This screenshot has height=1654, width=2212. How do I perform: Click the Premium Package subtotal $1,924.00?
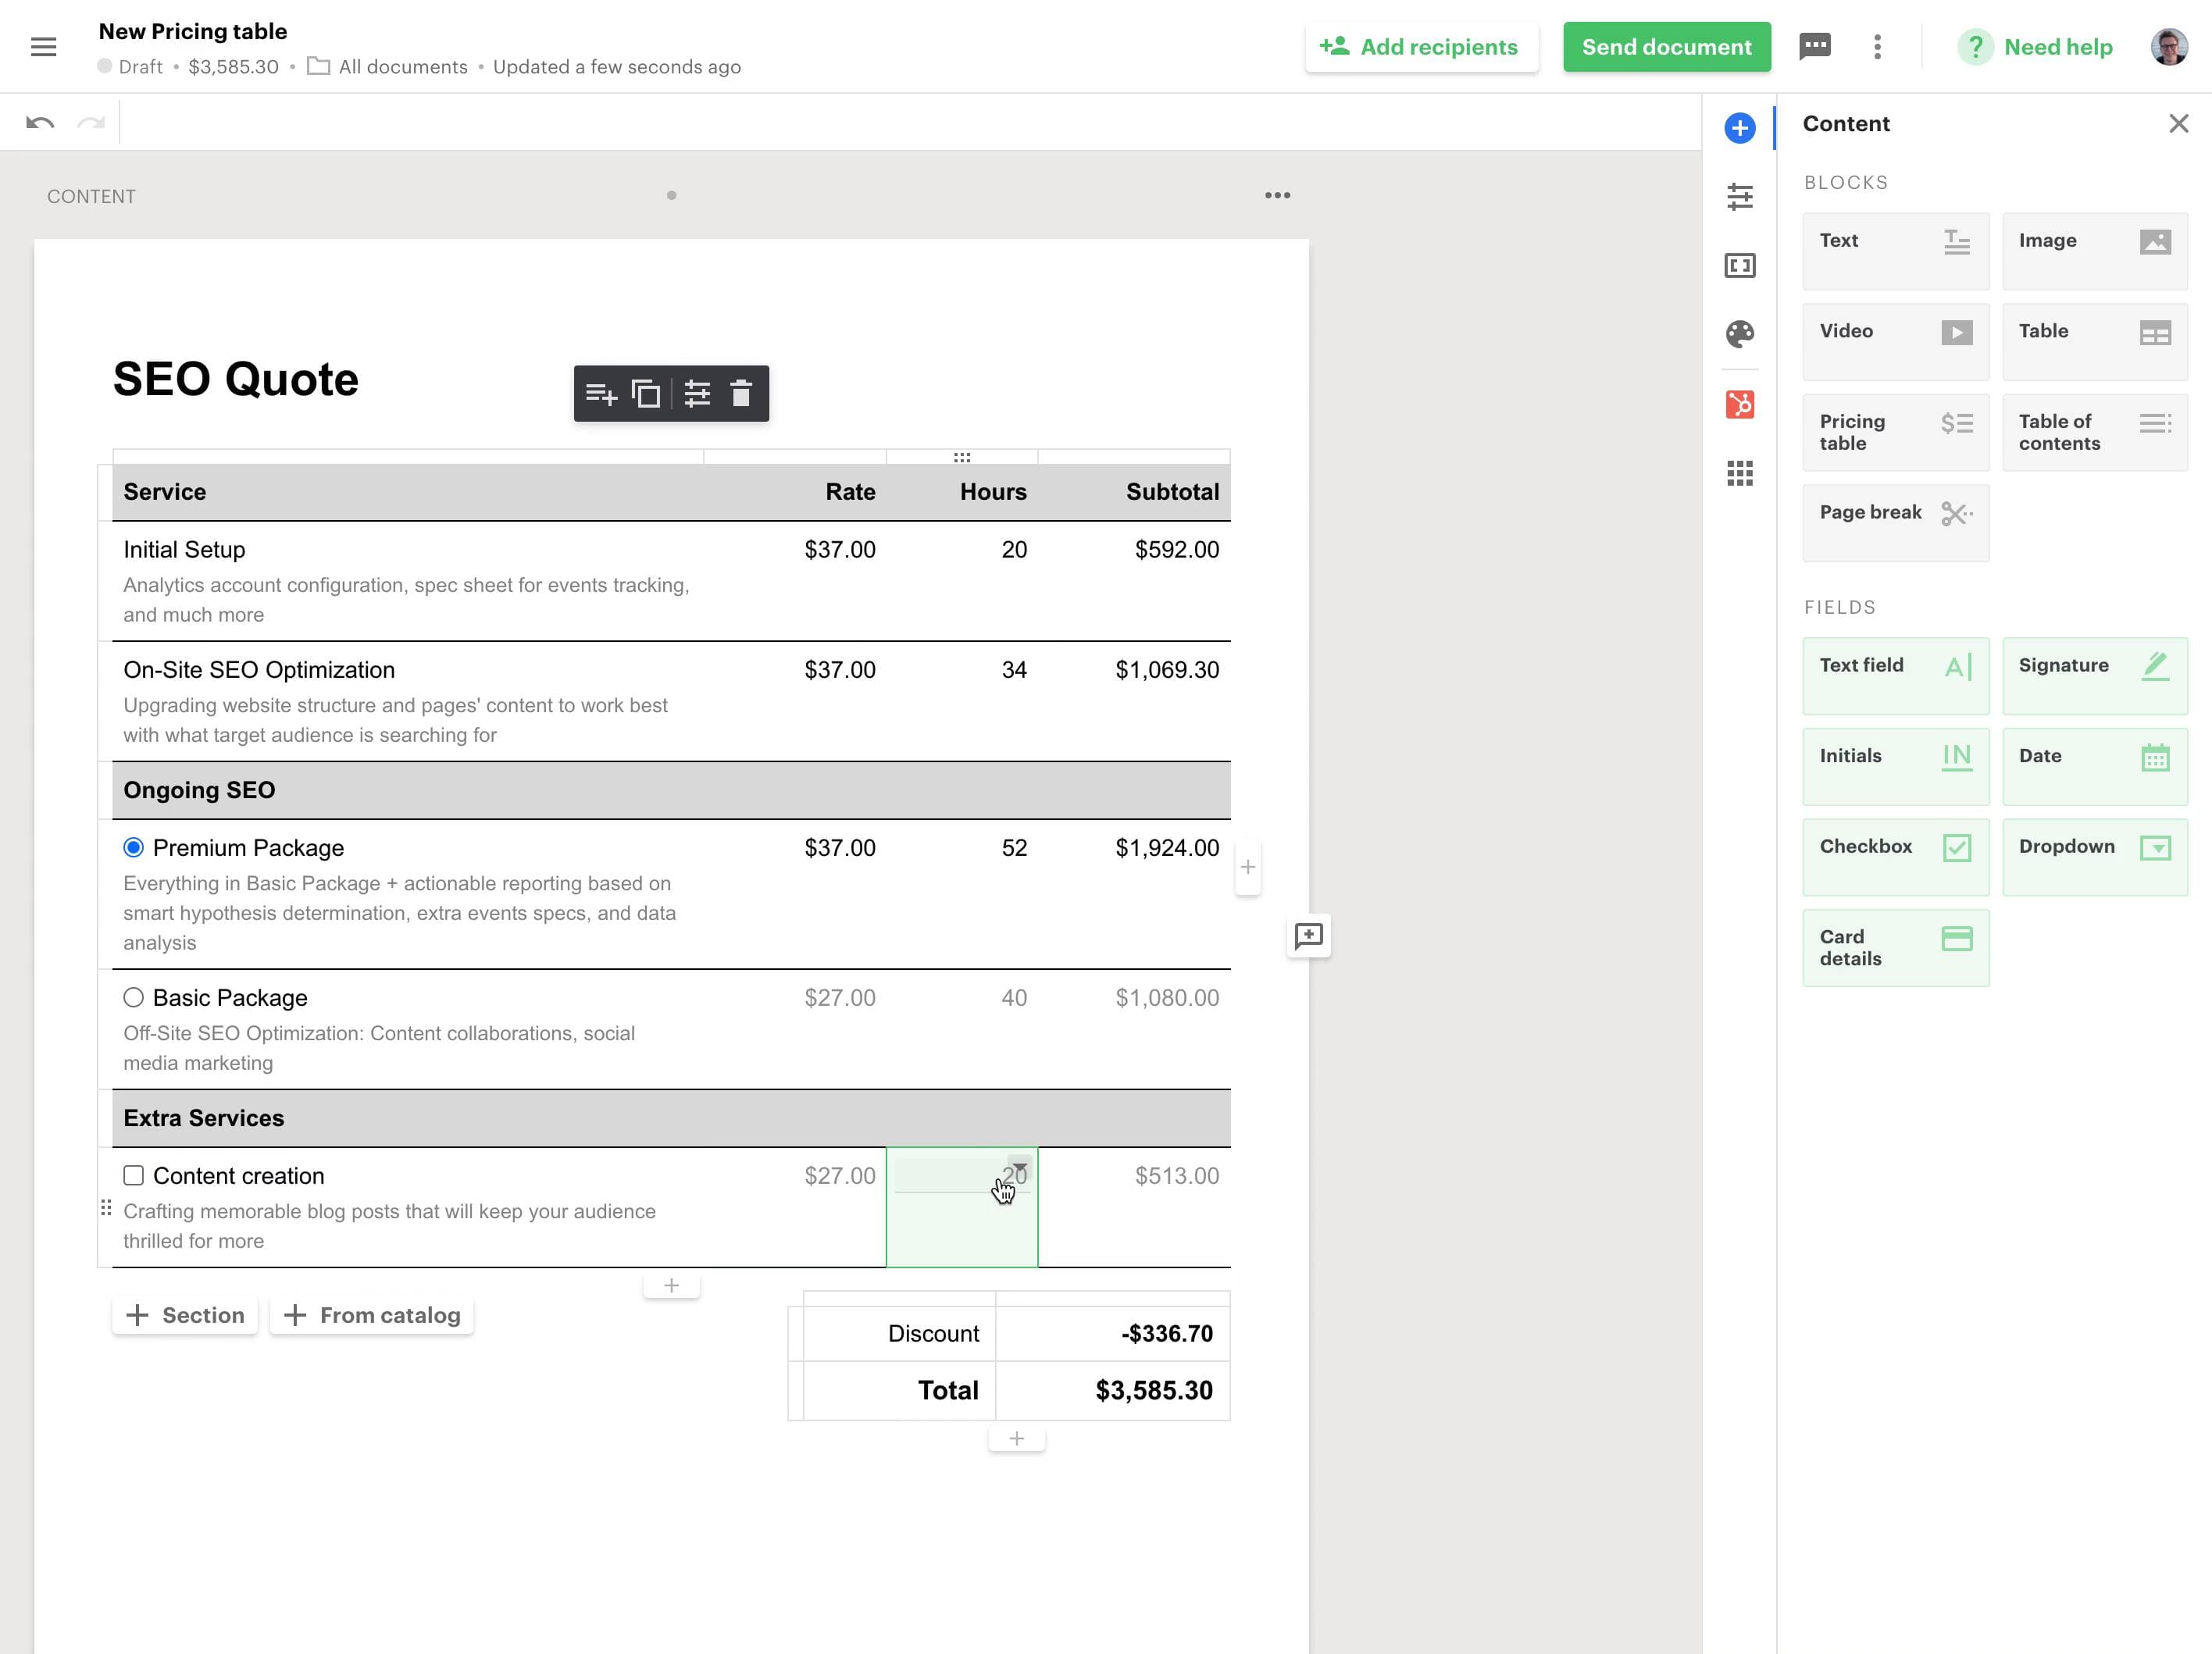point(1167,847)
